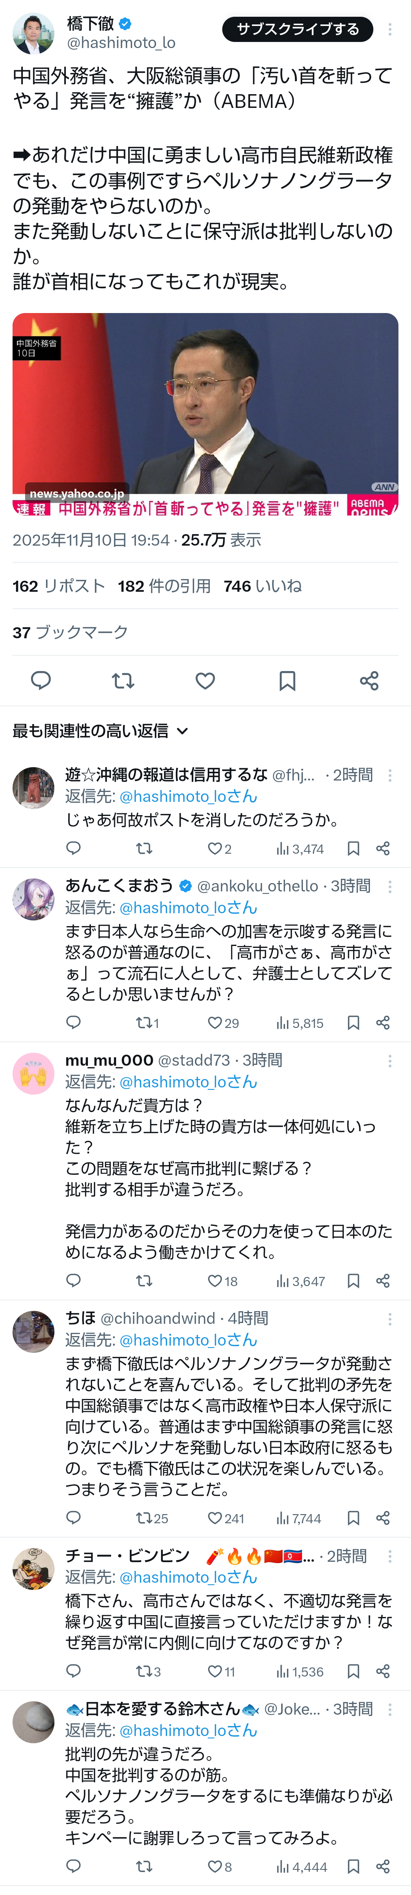Image resolution: width=411 pixels, height=1895 pixels.
Task: Open more options on チョー・ビンビン's reply
Action: [x=390, y=1556]
